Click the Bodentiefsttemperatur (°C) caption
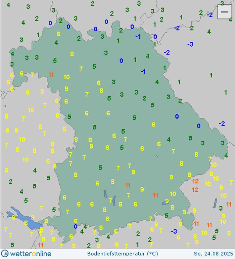Image resolution: width=235 pixels, height=259 pixels. [123, 254]
